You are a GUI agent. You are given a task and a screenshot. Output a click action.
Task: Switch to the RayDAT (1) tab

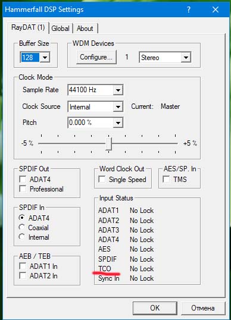point(28,27)
